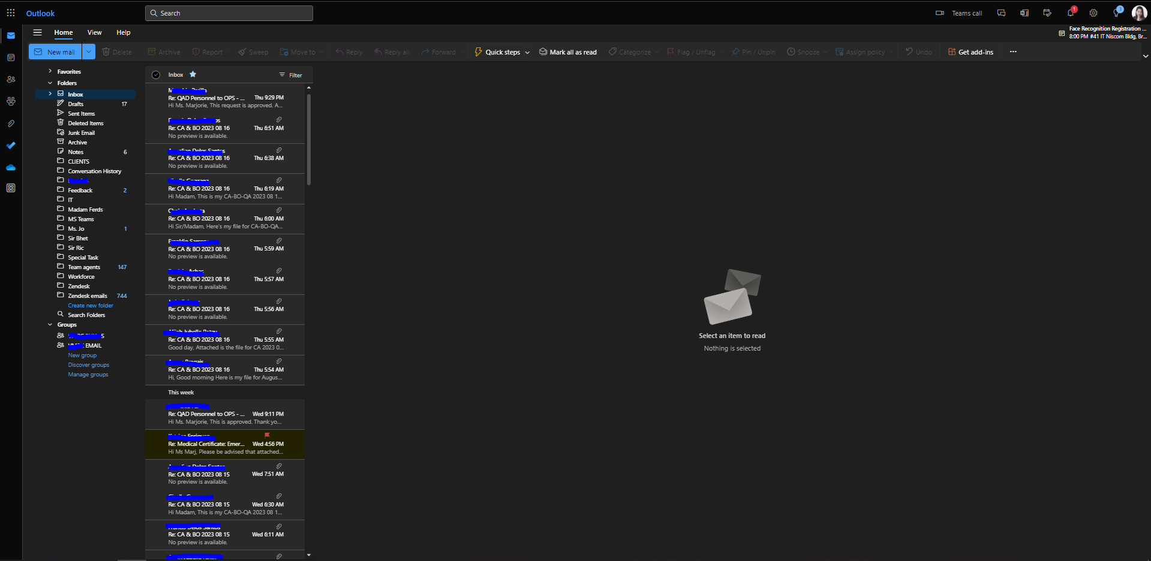Image resolution: width=1151 pixels, height=561 pixels.
Task: Click Undo in the ribbon
Action: (919, 52)
